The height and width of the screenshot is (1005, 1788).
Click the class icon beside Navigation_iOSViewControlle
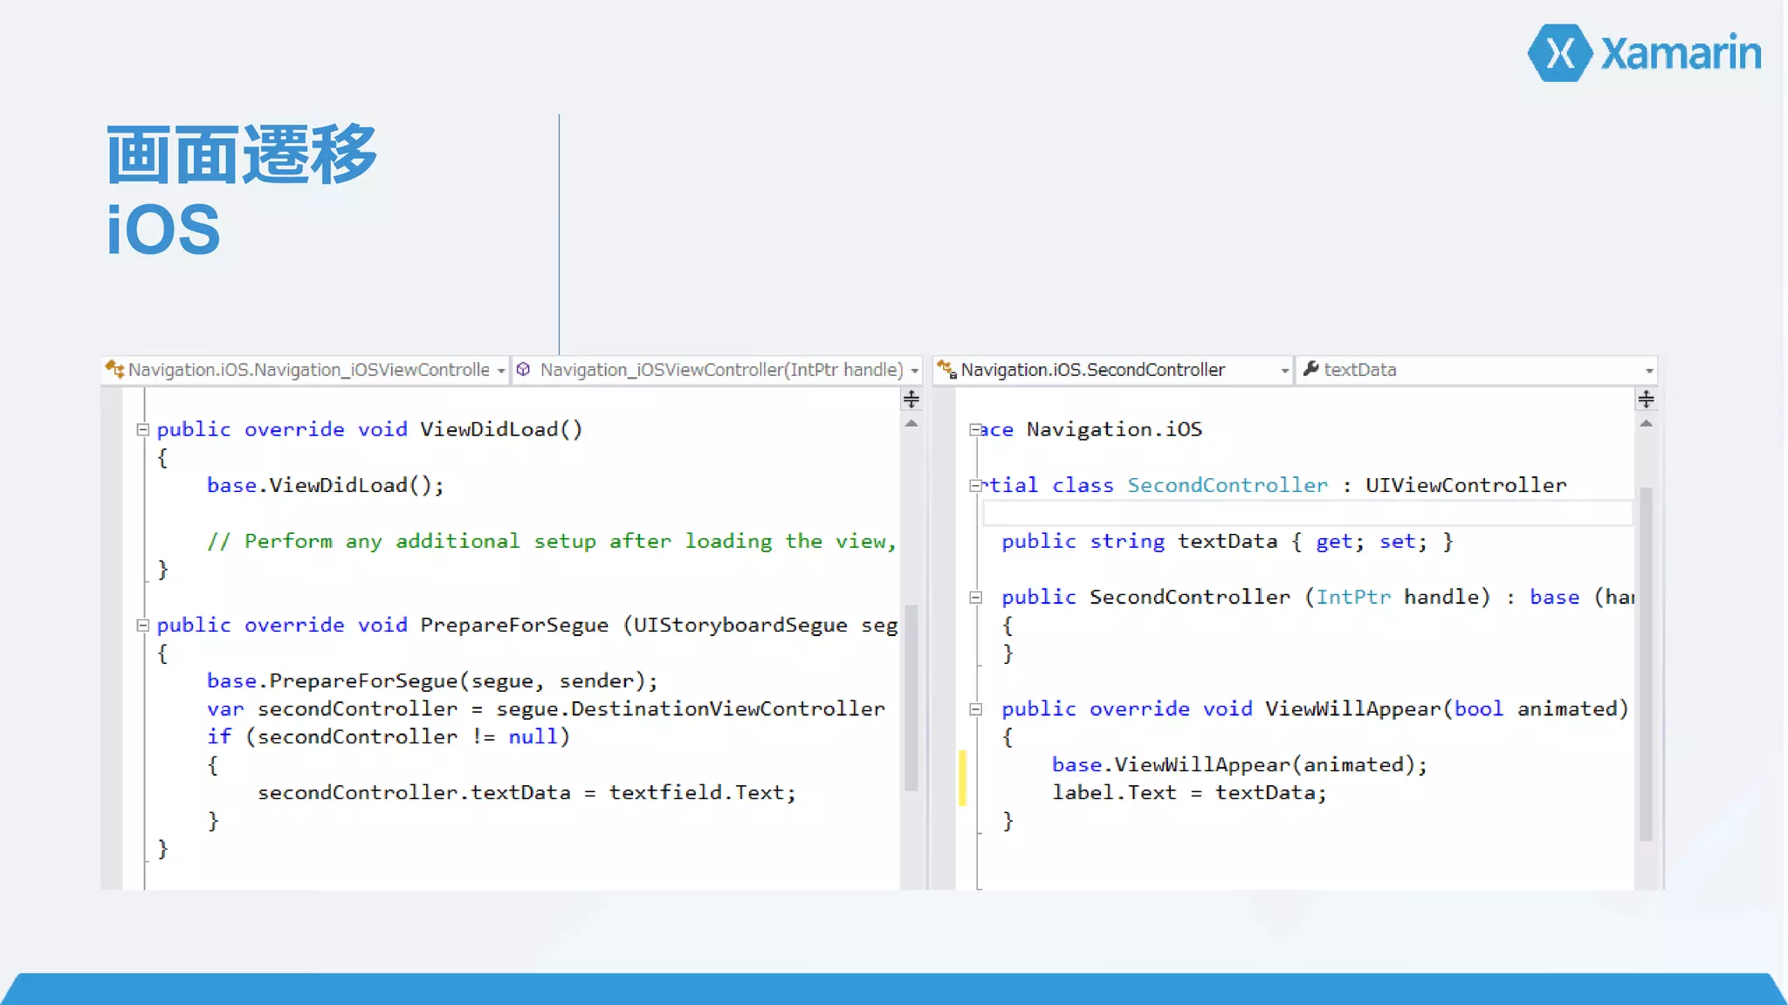click(x=114, y=370)
